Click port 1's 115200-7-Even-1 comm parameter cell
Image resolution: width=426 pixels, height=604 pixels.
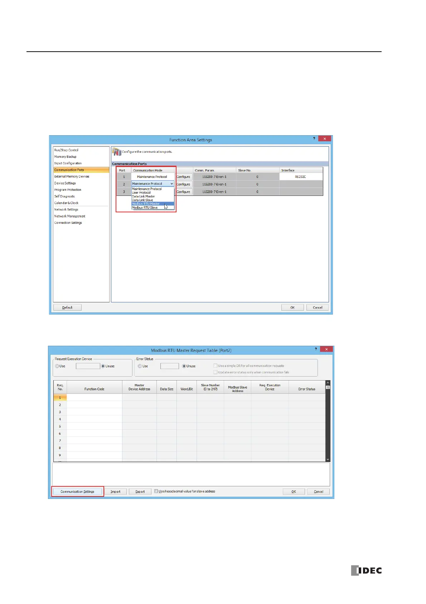coord(214,177)
